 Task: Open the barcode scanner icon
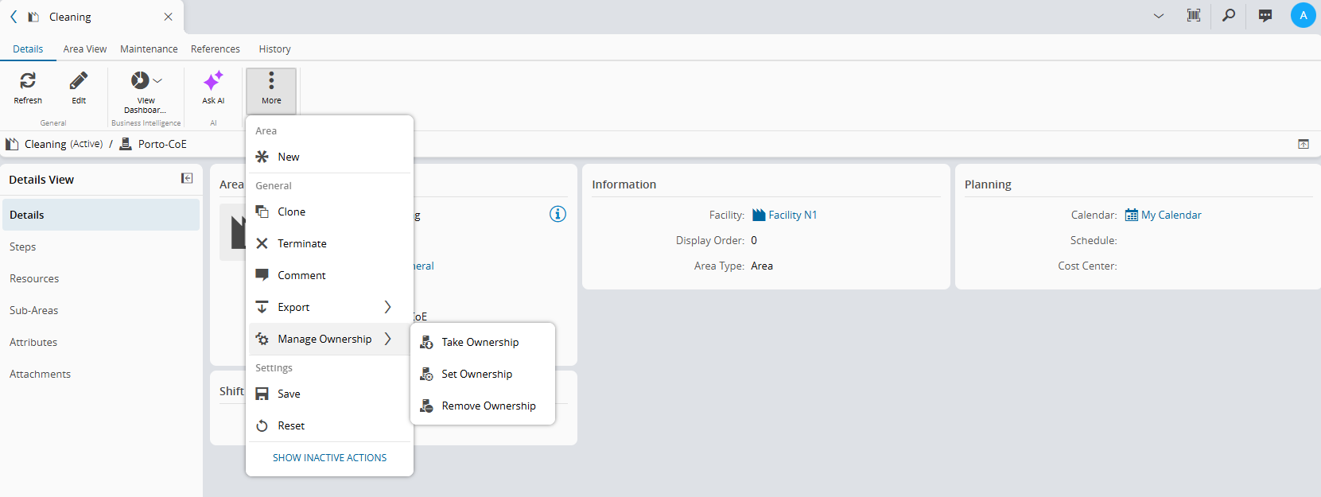[1194, 15]
